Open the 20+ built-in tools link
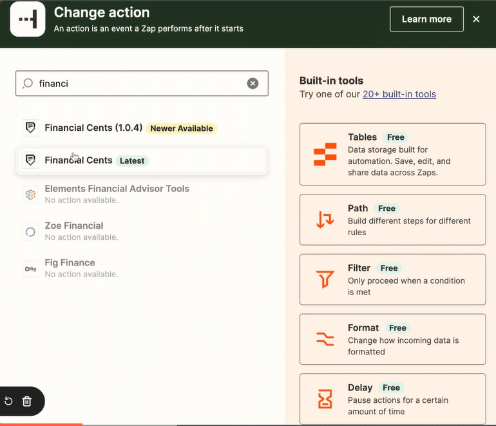This screenshot has width=496, height=426. (x=399, y=94)
